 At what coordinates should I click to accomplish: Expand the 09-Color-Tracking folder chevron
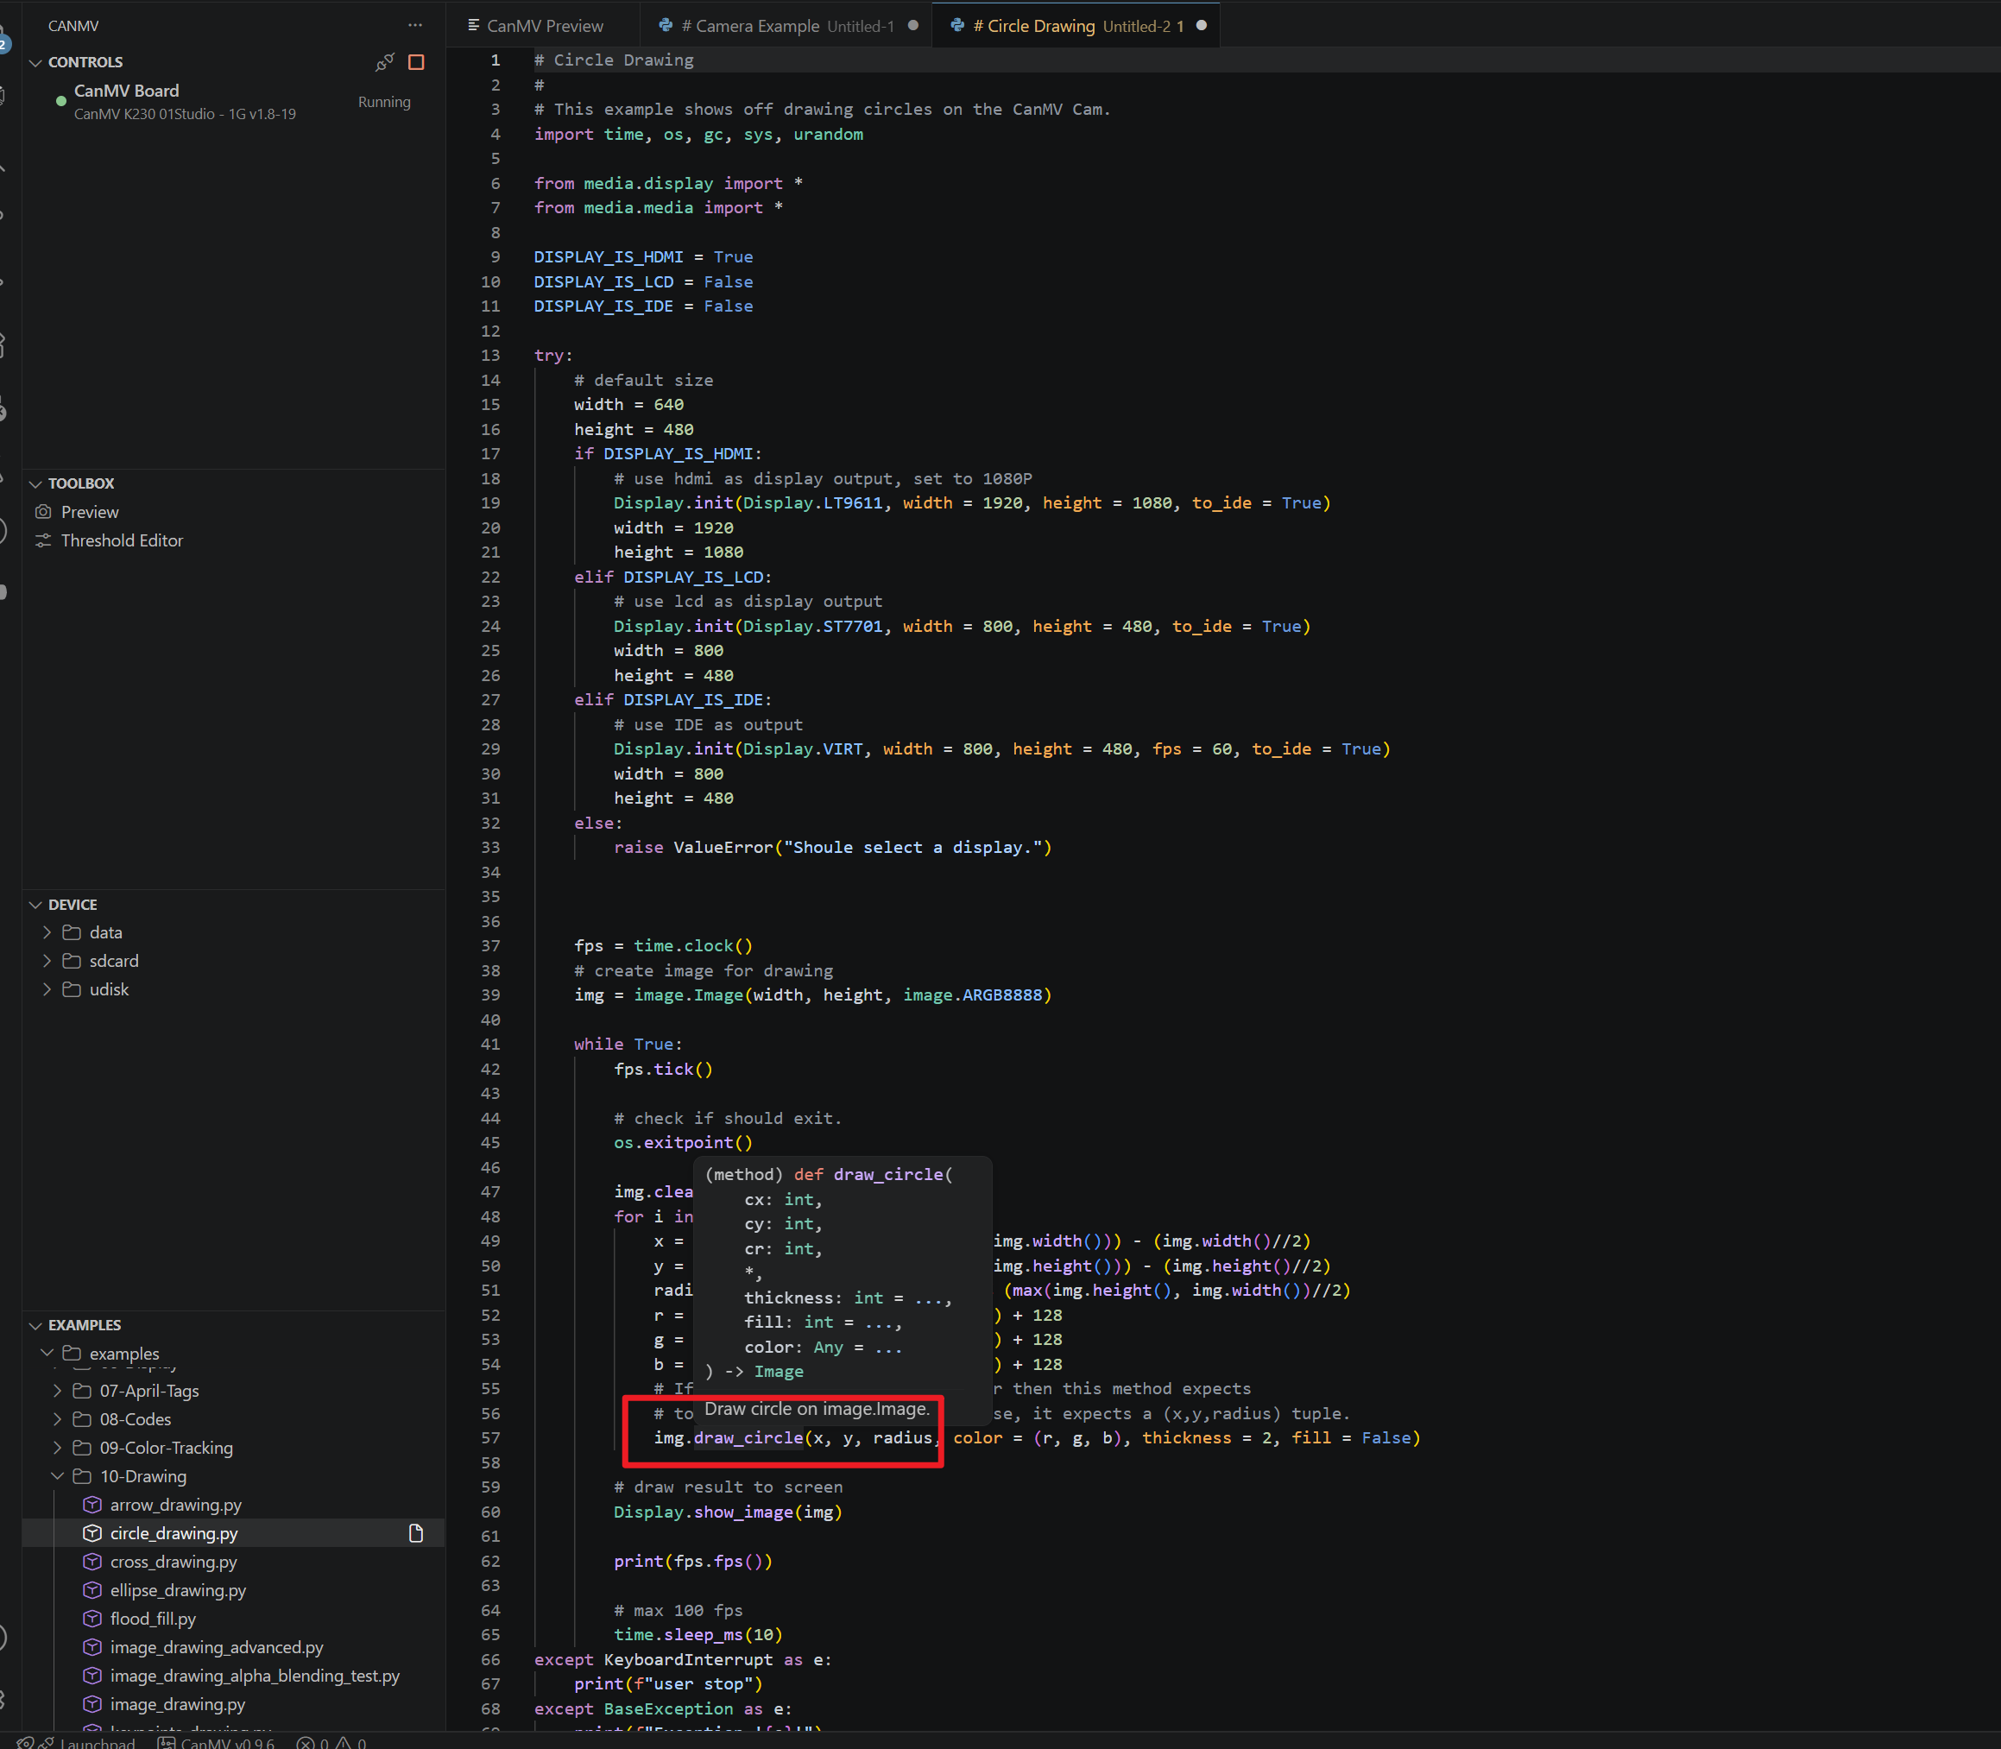tap(58, 1448)
